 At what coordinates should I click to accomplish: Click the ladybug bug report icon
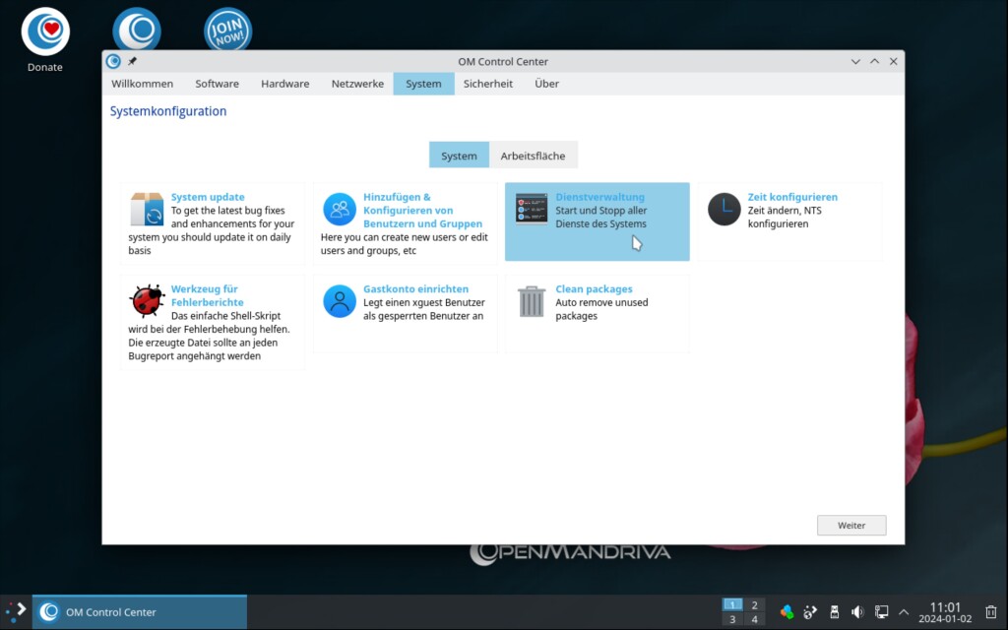[x=147, y=301]
